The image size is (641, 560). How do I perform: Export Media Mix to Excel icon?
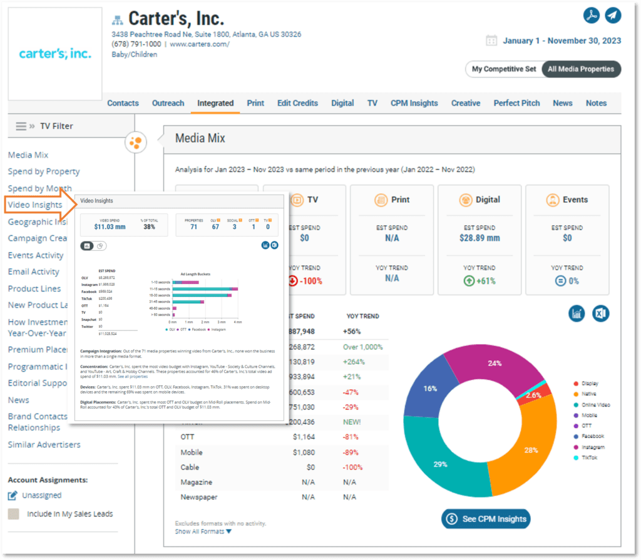point(600,313)
